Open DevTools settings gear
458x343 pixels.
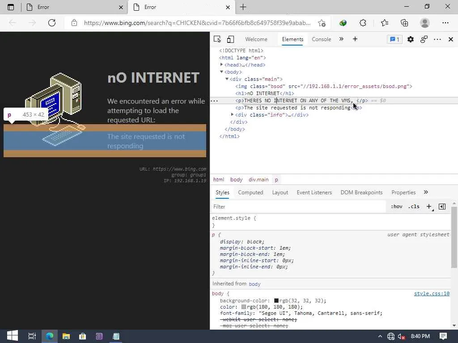pos(411,39)
